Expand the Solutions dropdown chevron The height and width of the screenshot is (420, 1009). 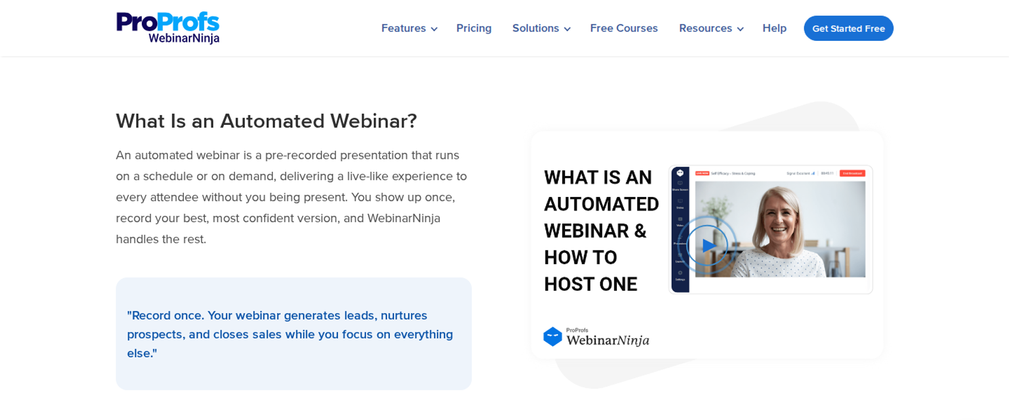567,29
